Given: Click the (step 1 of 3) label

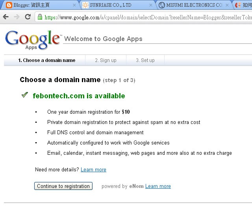Looking at the screenshot, I should point(119,80).
